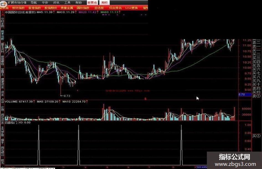Click the 买① marker beside indicator panel
The image size is (262, 169).
256,136
